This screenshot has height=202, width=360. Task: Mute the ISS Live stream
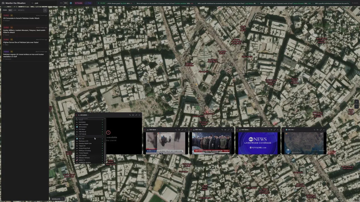pyautogui.click(x=318, y=130)
